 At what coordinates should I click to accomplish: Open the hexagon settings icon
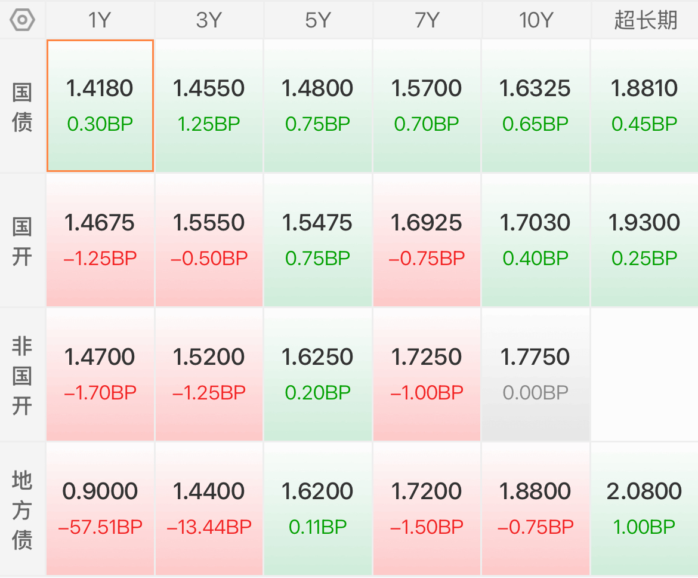coord(22,20)
